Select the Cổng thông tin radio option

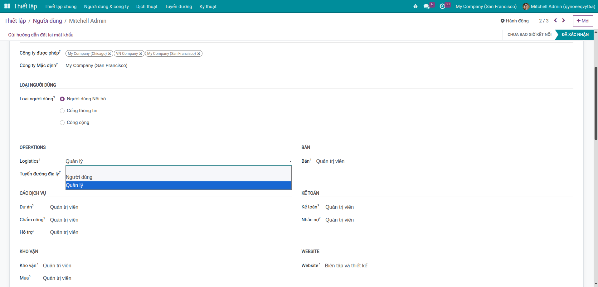pyautogui.click(x=62, y=111)
